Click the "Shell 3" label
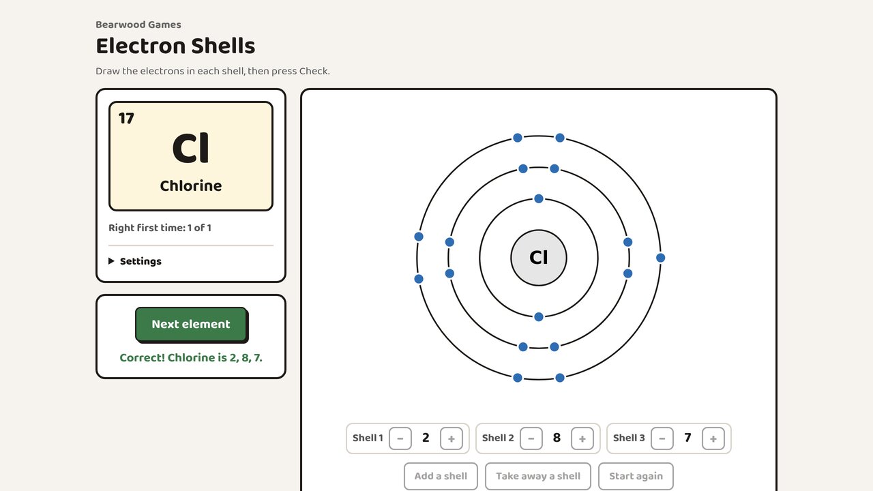This screenshot has width=873, height=491. click(629, 438)
